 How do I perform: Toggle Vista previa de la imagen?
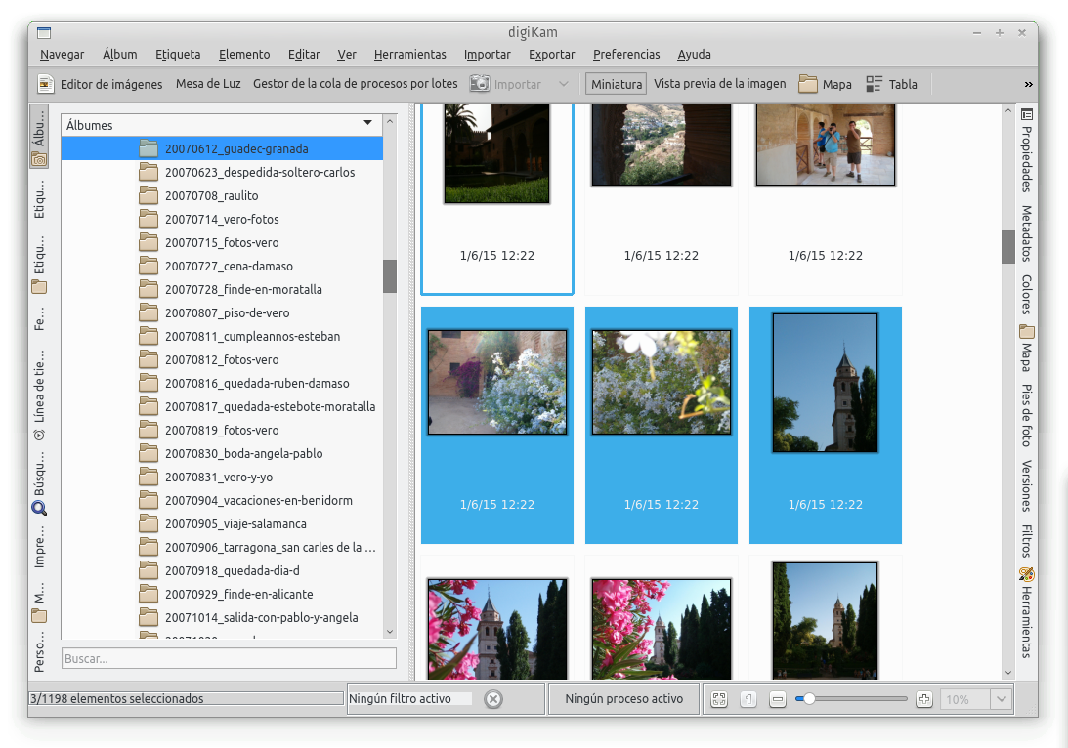click(719, 84)
